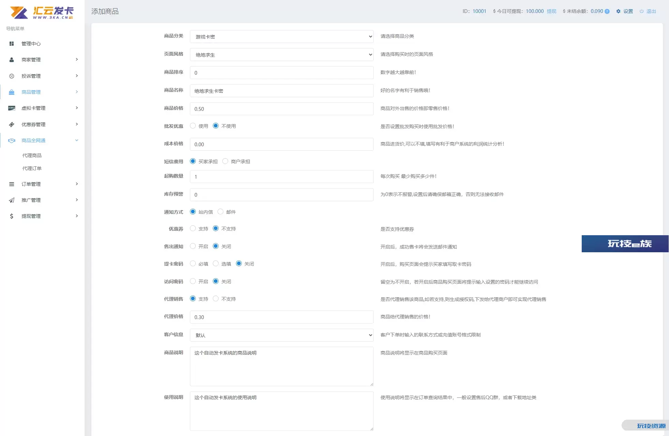Select 使用 for 批发优惠
669x436 pixels.
[x=193, y=126]
